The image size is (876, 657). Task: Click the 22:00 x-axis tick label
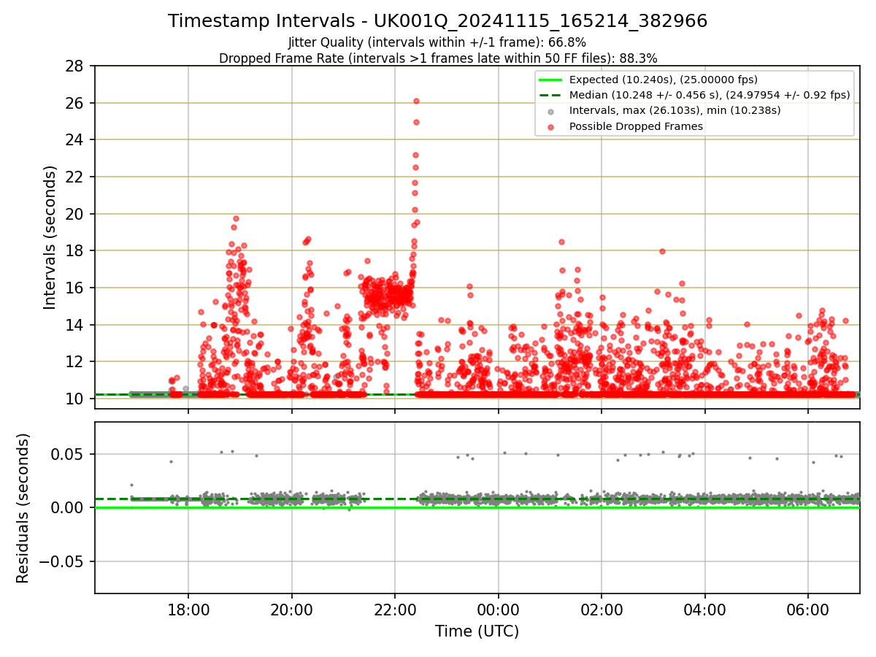395,610
